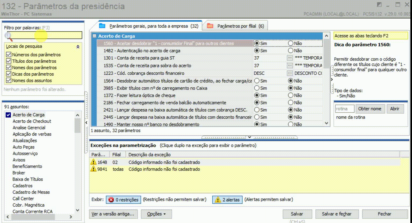Select Call Center subject
The image size is (412, 223).
(x=23, y=199)
